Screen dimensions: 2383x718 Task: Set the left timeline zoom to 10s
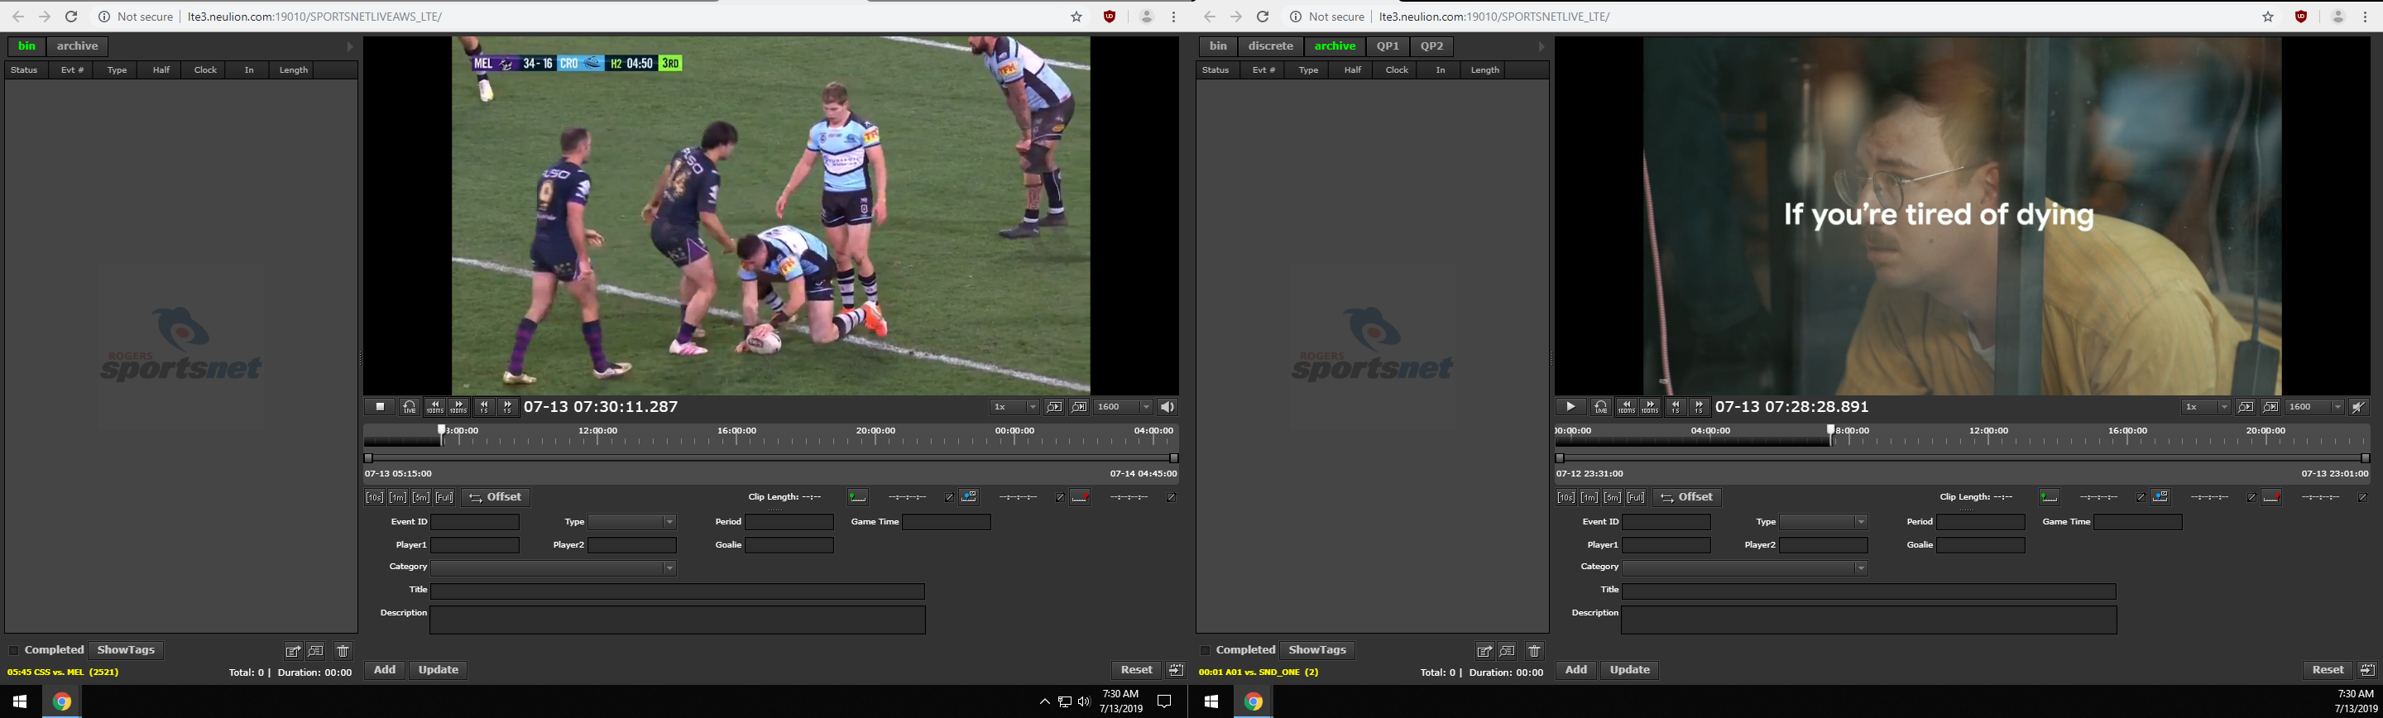point(374,498)
